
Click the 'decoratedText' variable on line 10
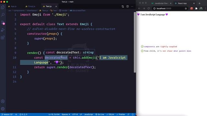(x=56, y=58)
